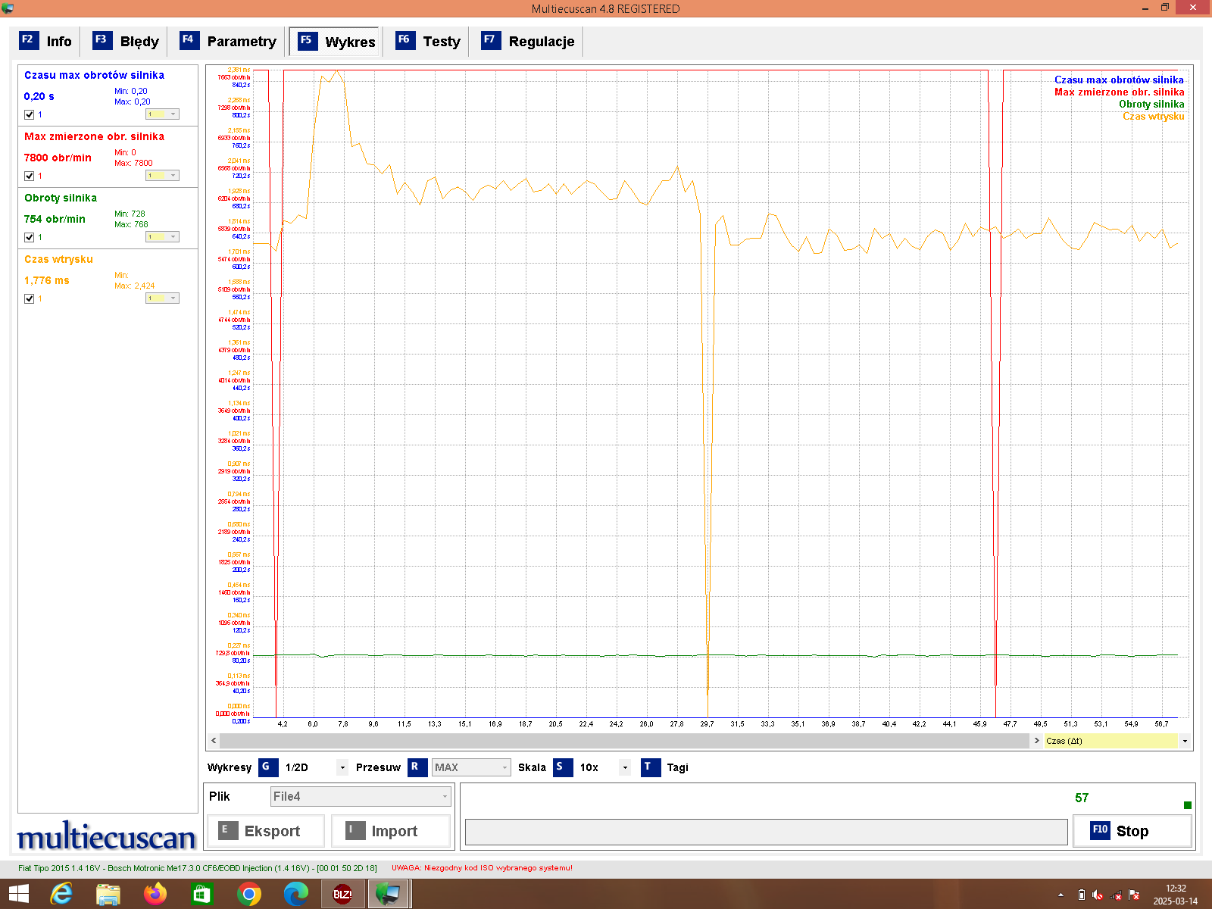Switch to Błędy tab
The image size is (1212, 909).
pos(126,41)
